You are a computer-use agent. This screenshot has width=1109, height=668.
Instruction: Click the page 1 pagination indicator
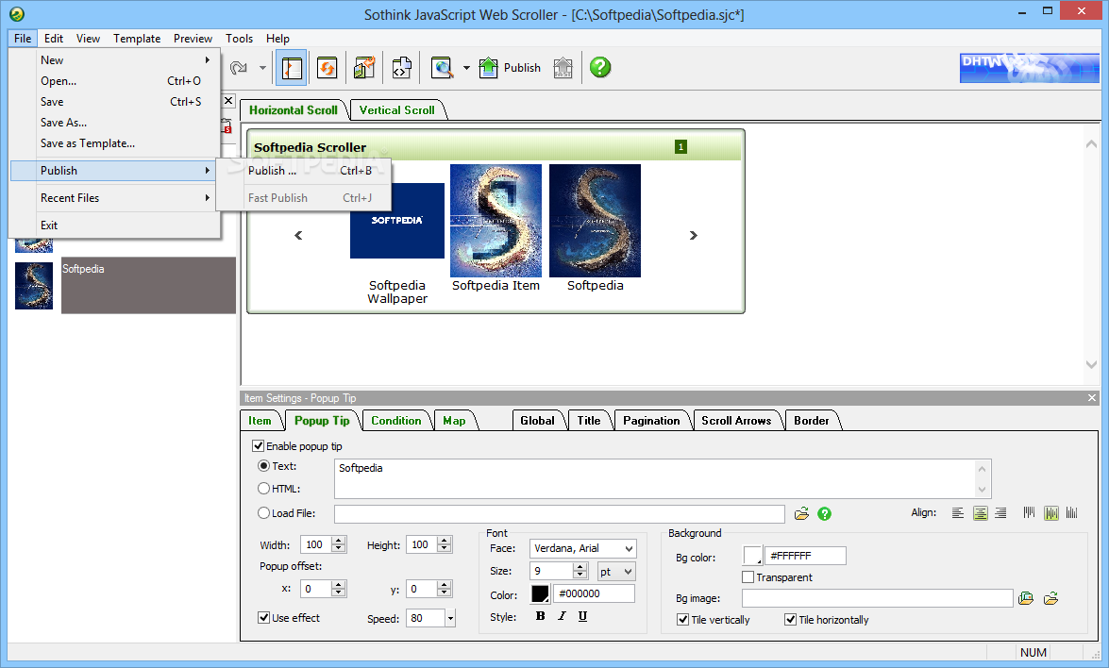[x=681, y=147]
